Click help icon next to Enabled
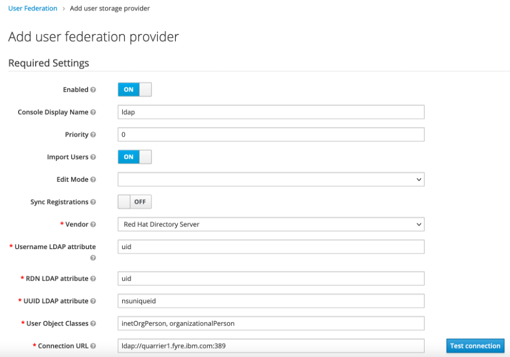 93,90
